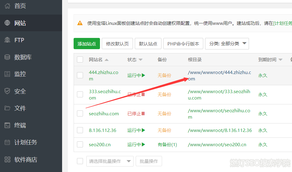Click the 默认站点 button
This screenshot has width=292, height=172.
(x=148, y=44)
